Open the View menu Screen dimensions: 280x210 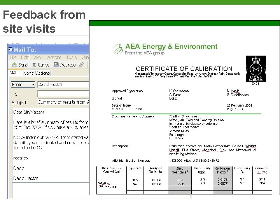pos(38,57)
